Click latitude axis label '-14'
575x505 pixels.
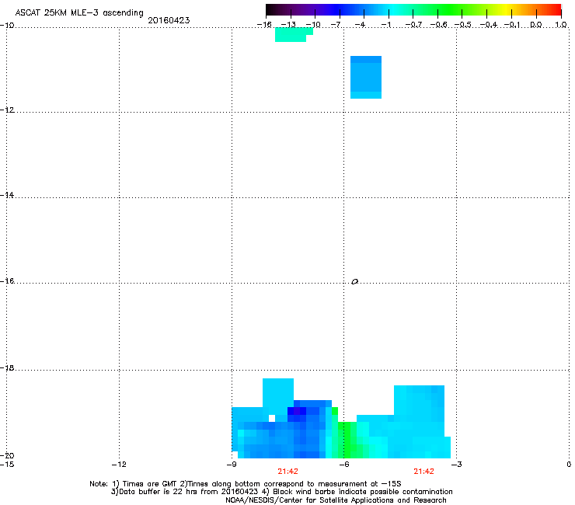click(x=7, y=195)
